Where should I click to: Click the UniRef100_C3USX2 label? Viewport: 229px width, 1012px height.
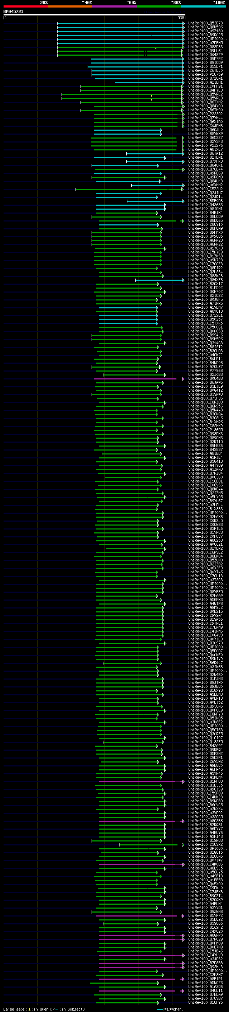tap(205, 844)
